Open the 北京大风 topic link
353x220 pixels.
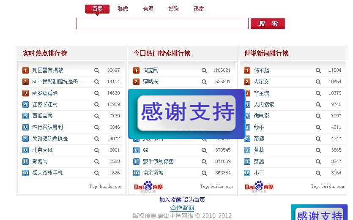click(42, 150)
